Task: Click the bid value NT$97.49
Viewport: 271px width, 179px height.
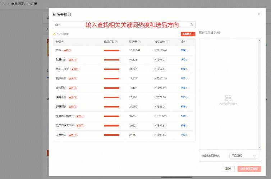Action: [160, 88]
